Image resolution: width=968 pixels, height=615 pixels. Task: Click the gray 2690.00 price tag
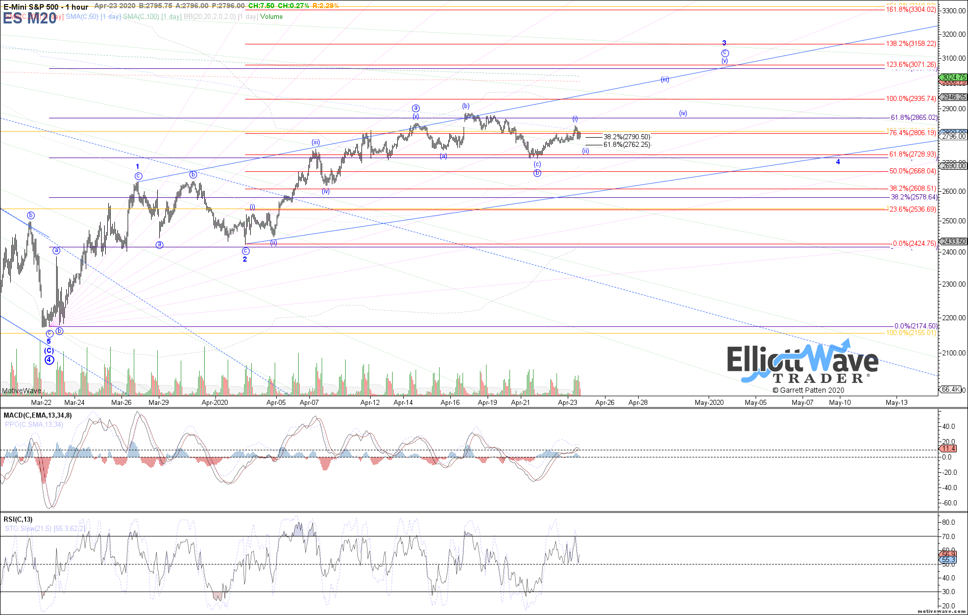coord(953,166)
